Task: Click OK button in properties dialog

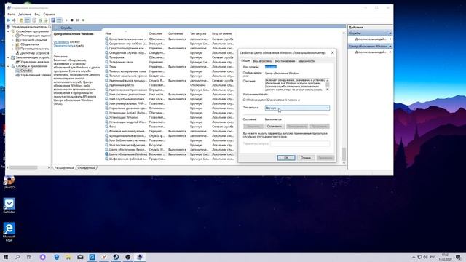Action: click(x=286, y=158)
